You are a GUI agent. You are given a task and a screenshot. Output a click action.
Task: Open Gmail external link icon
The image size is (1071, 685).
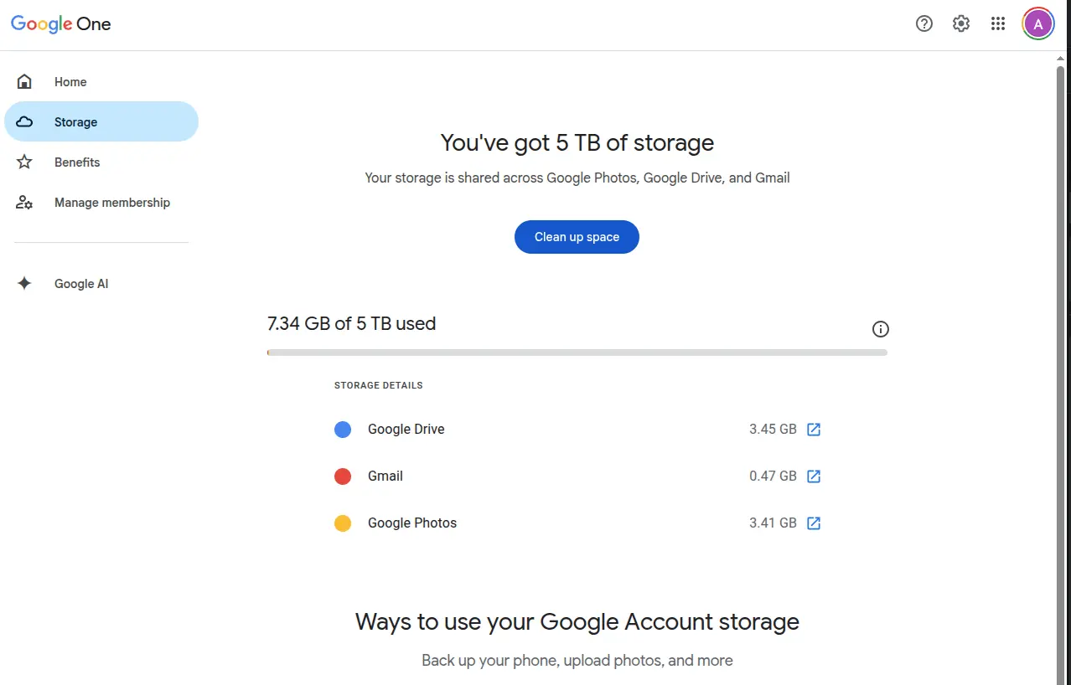click(x=814, y=476)
